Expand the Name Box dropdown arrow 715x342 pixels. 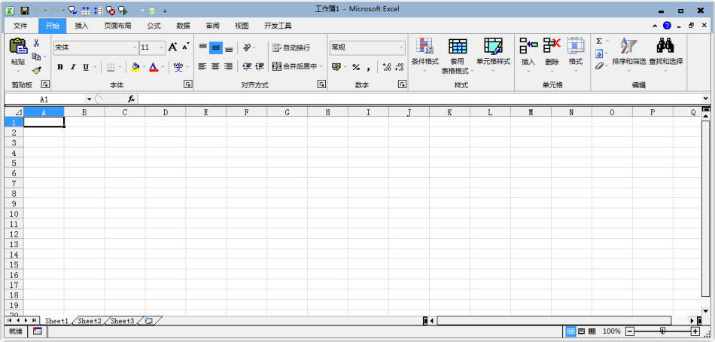[89, 99]
